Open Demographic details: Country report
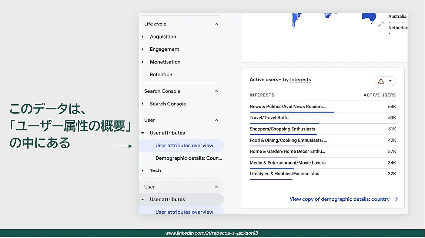This screenshot has width=425, height=238. 188,158
